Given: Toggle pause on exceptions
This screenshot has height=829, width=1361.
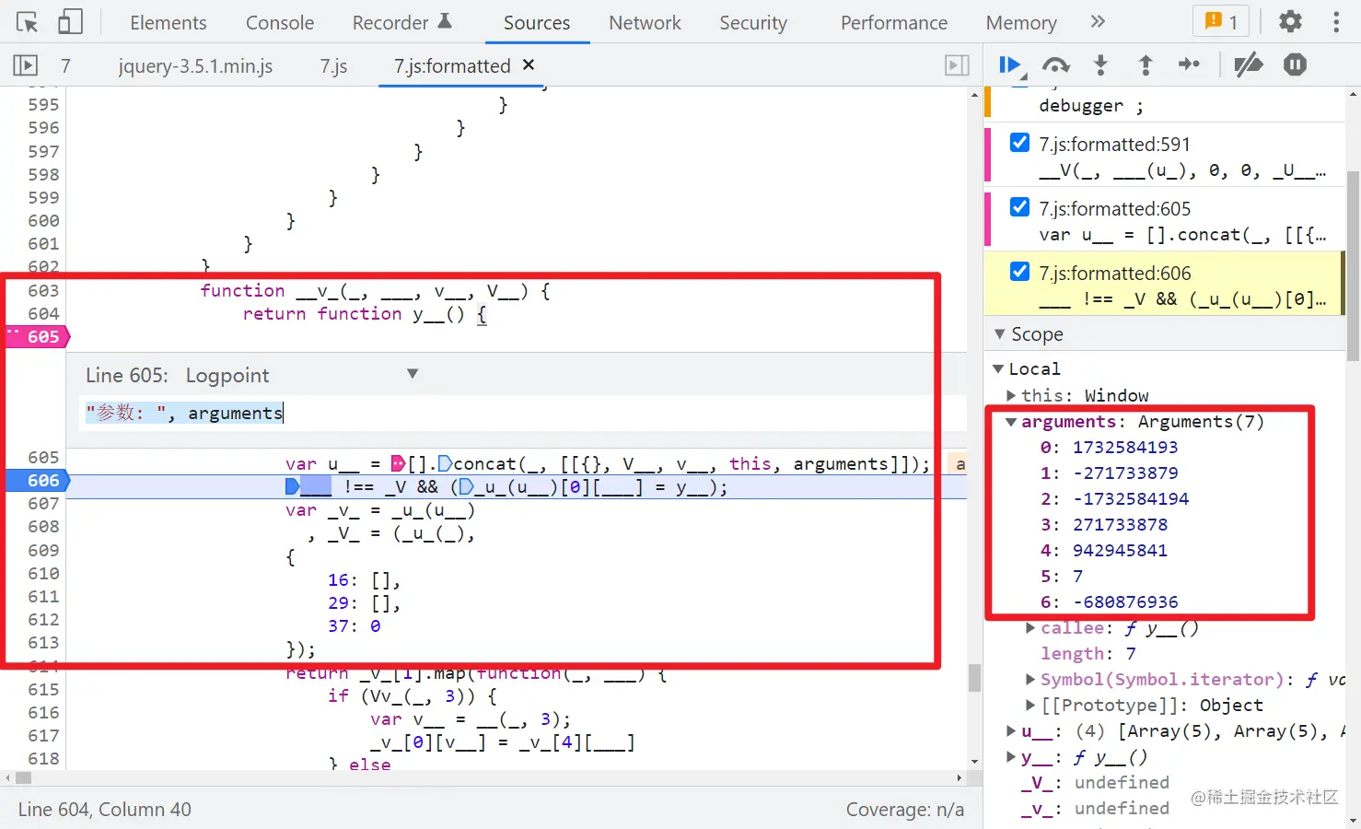Looking at the screenshot, I should point(1296,64).
